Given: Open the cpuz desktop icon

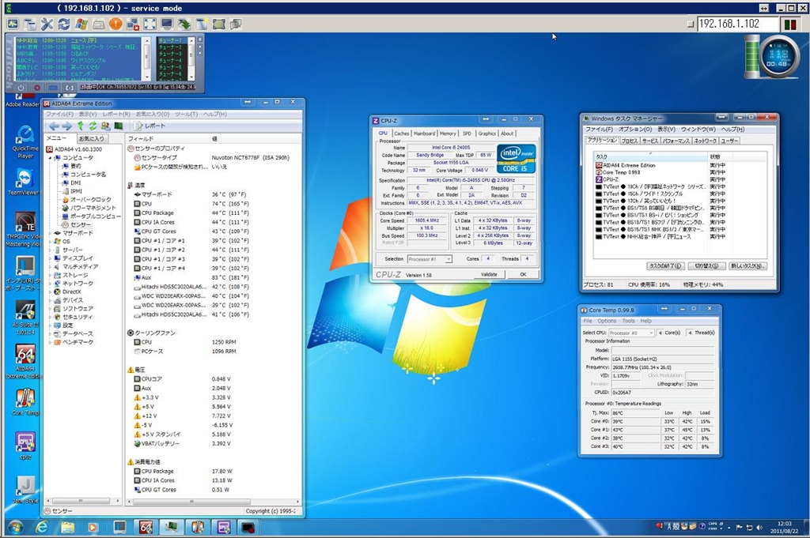Looking at the screenshot, I should pos(25,446).
